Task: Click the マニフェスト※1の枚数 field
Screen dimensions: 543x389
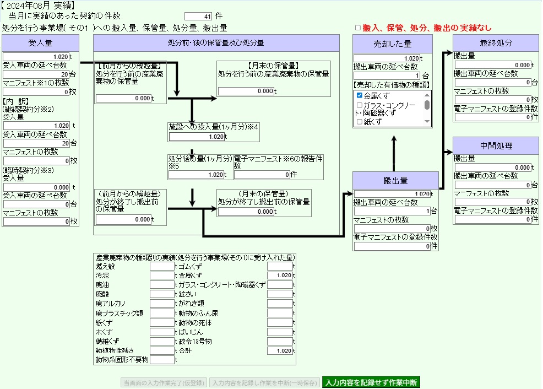Action: click(36, 92)
